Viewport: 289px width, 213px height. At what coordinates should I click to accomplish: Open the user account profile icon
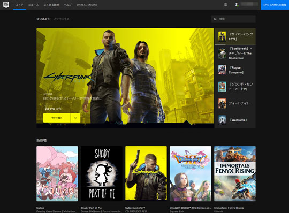click(237, 5)
